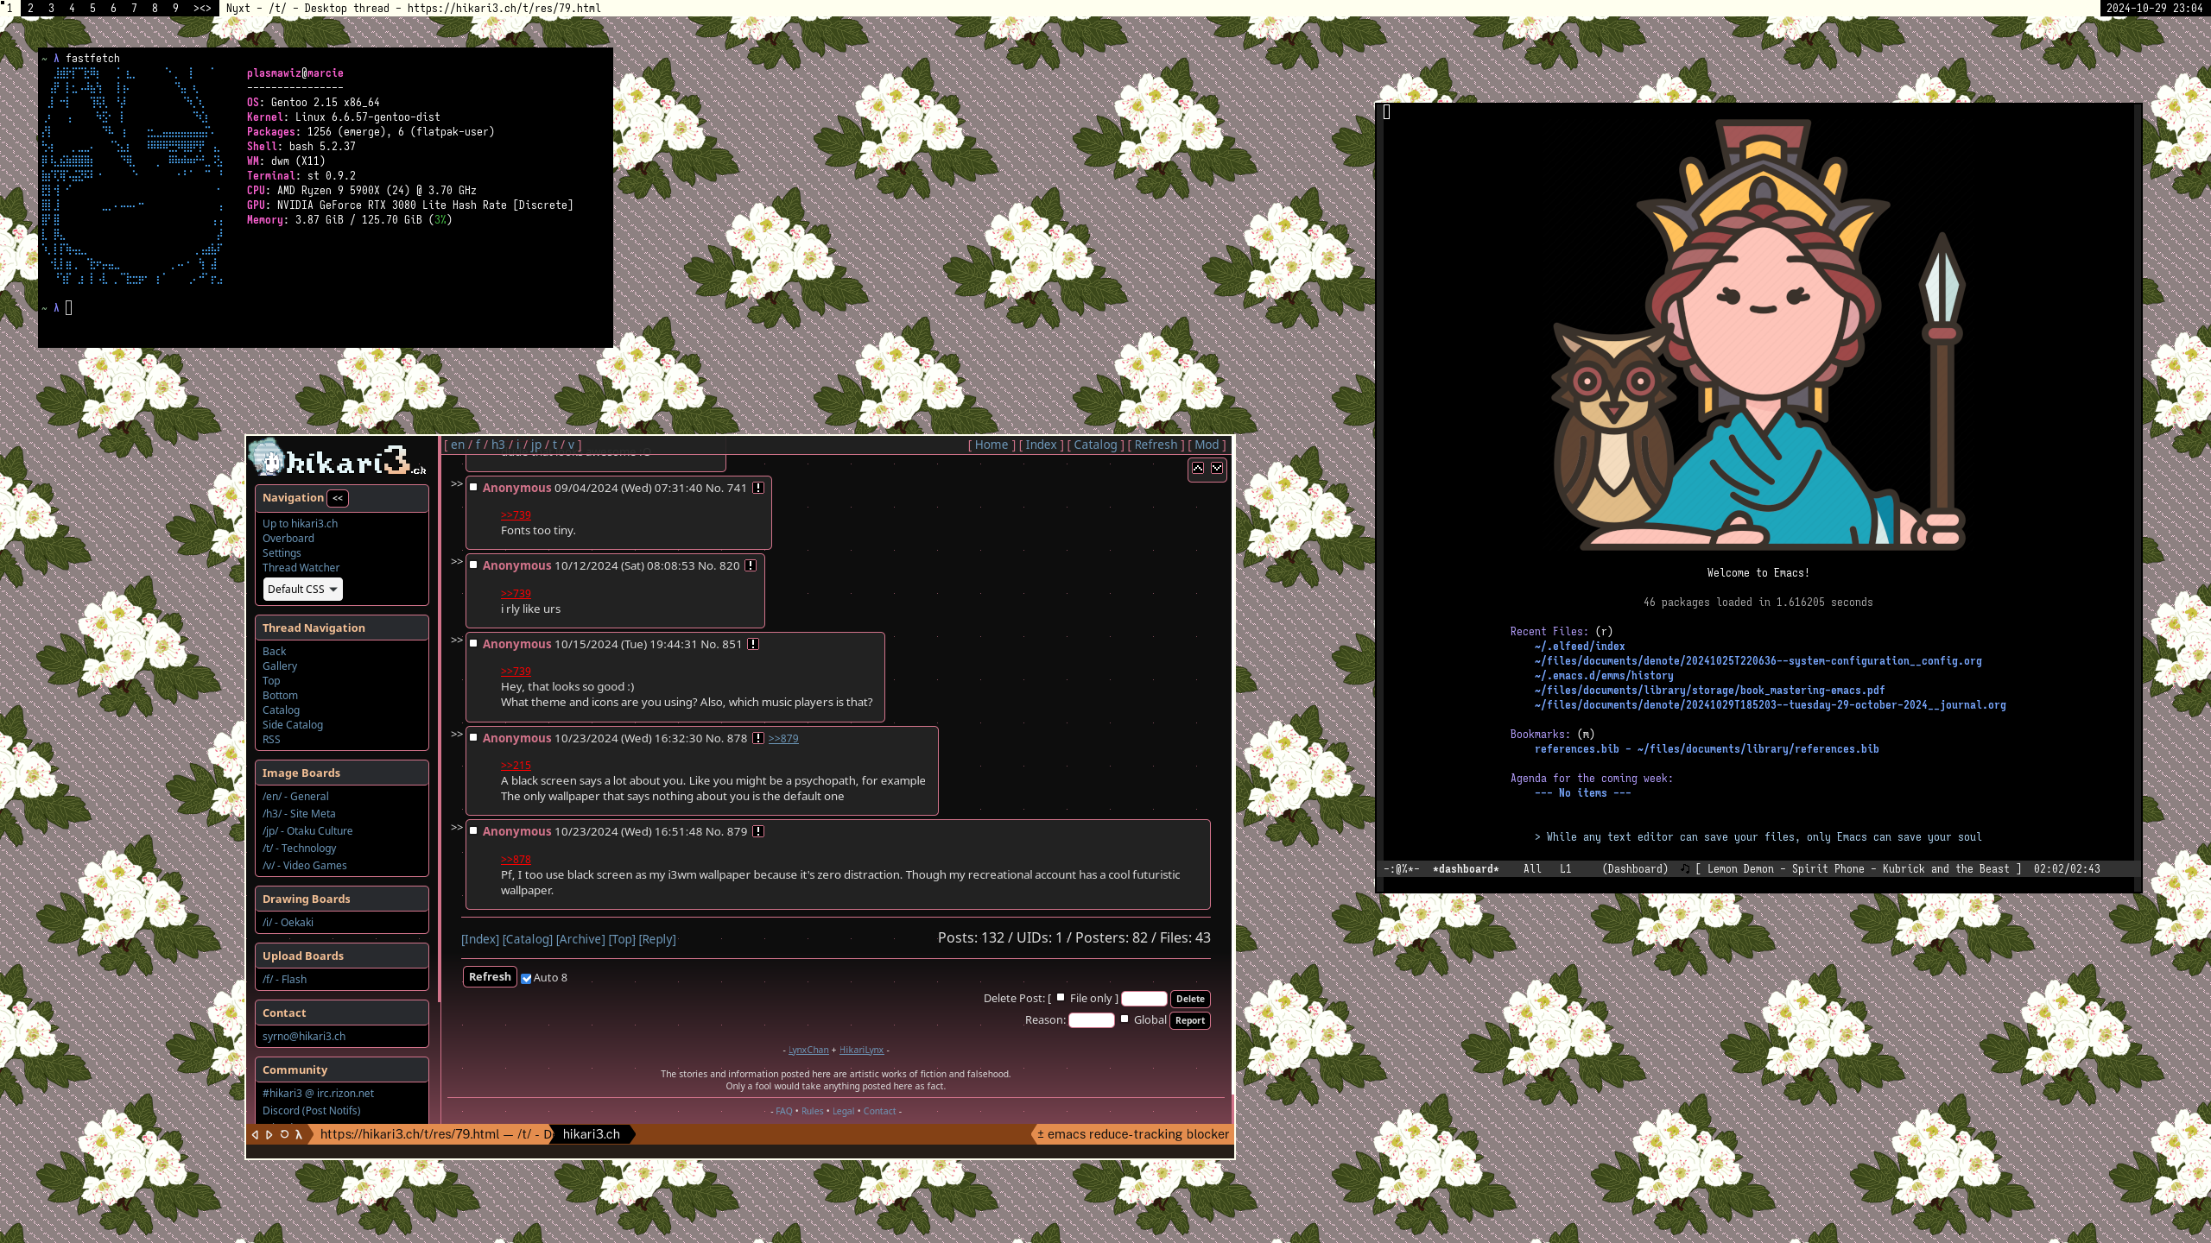The image size is (2211, 1243).
Task: Enable the File only checkbox
Action: (x=1061, y=997)
